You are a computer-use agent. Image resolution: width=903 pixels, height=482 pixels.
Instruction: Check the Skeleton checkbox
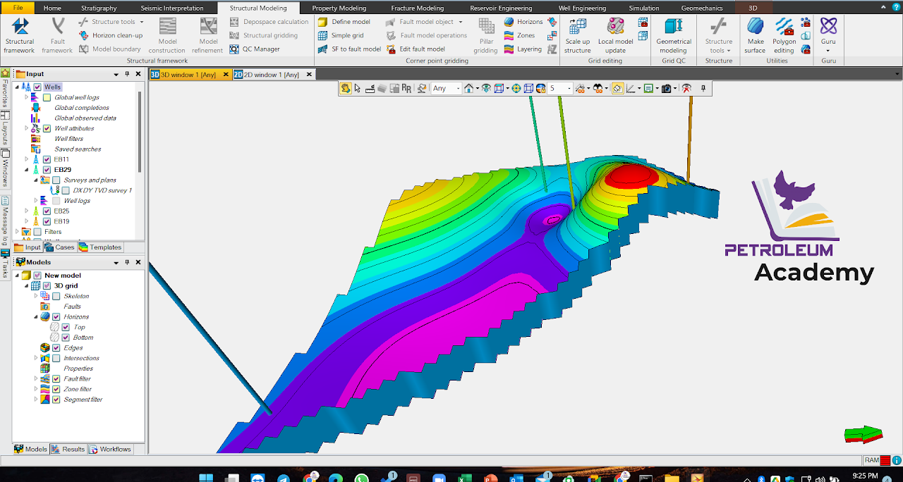(x=56, y=296)
